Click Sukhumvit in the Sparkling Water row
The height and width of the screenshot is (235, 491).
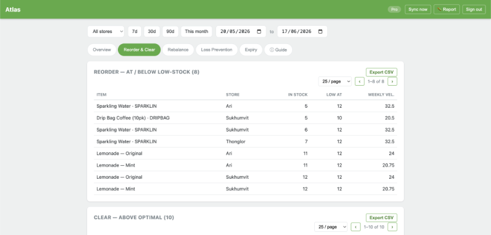(237, 130)
